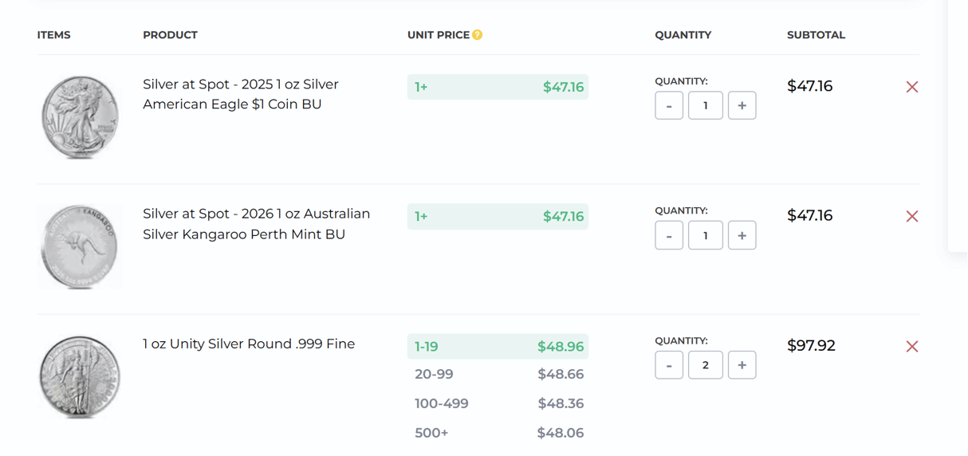Remove the Silver American Eagle coin from cart

pyautogui.click(x=912, y=87)
